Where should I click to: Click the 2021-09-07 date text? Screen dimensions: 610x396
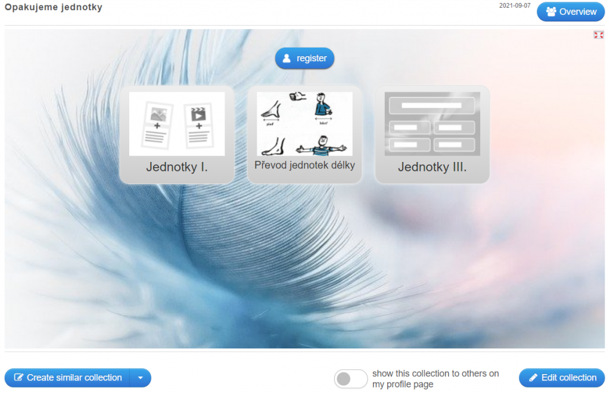point(515,6)
